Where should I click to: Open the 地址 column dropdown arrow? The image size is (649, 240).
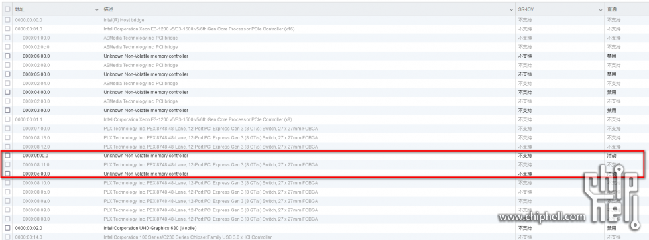coord(97,9)
